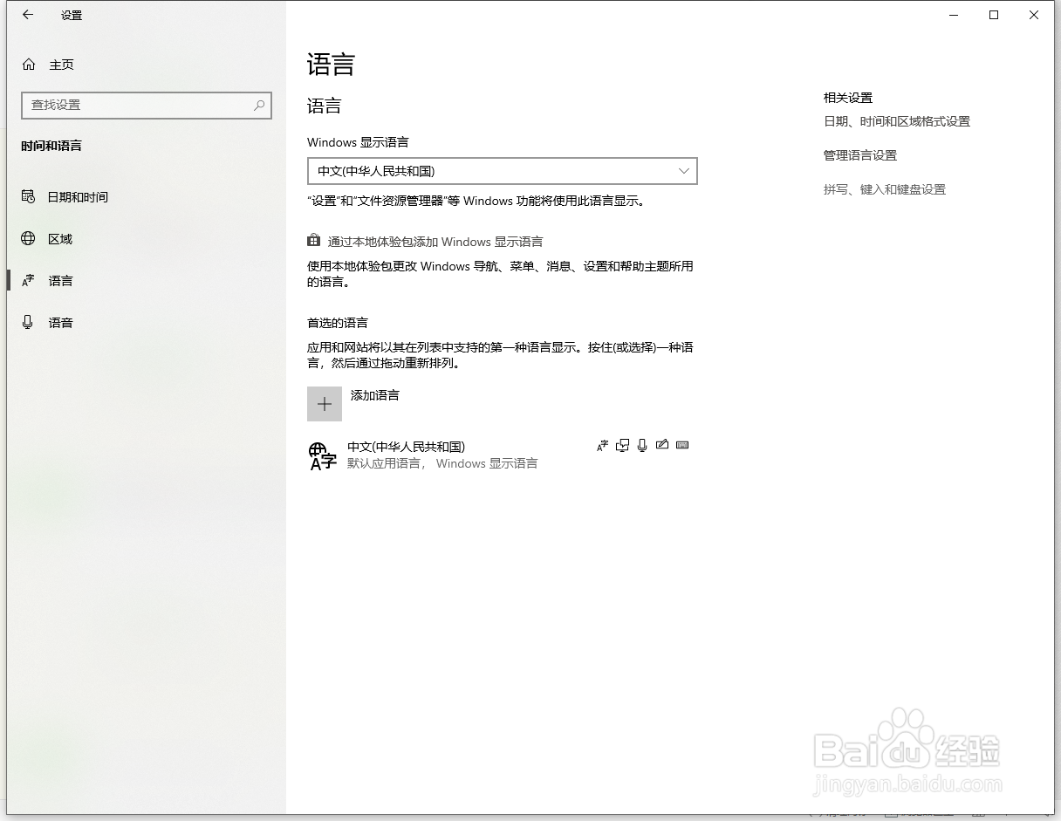Open 拼写、键入和键盘设置 link
This screenshot has height=821, width=1061.
click(x=885, y=189)
